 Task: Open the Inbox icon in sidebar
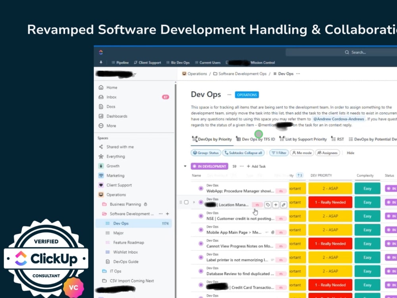tap(101, 97)
